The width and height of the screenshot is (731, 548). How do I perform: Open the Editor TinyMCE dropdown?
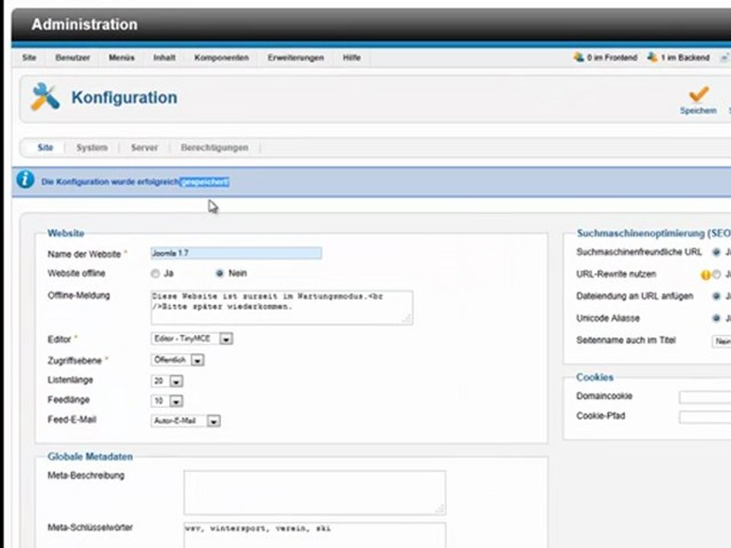pyautogui.click(x=192, y=339)
